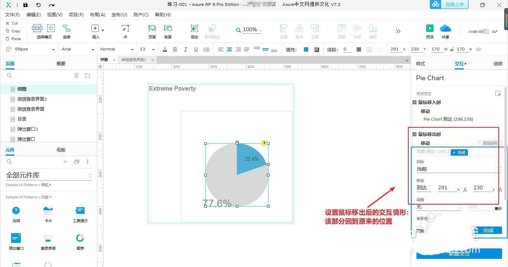Toggle underline formatting
Viewport: 508px width, 267px height.
coord(196,49)
